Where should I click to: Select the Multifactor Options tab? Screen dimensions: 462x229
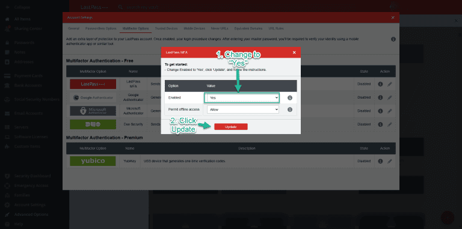[135, 29]
